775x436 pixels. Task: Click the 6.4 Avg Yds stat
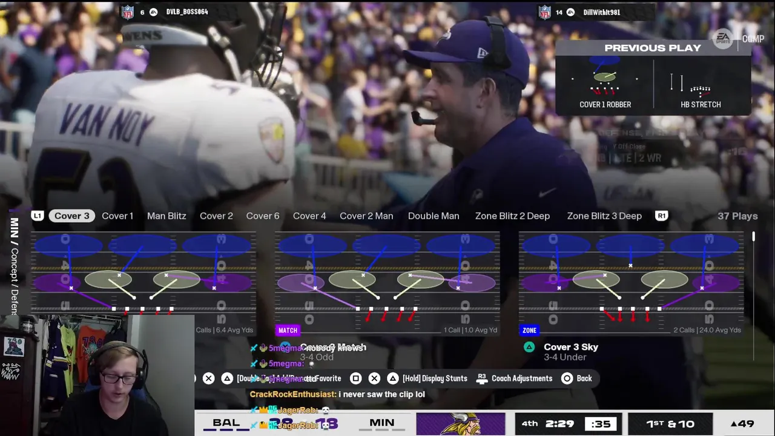click(234, 330)
